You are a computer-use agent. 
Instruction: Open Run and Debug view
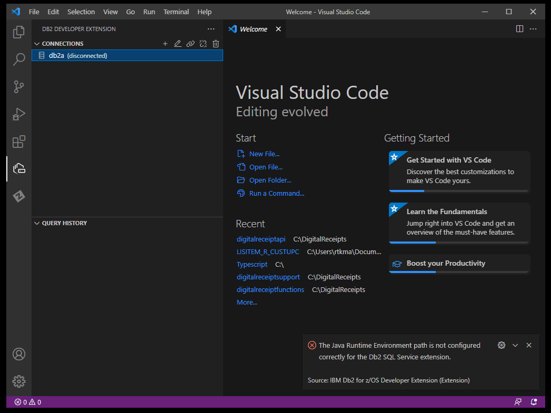18,114
